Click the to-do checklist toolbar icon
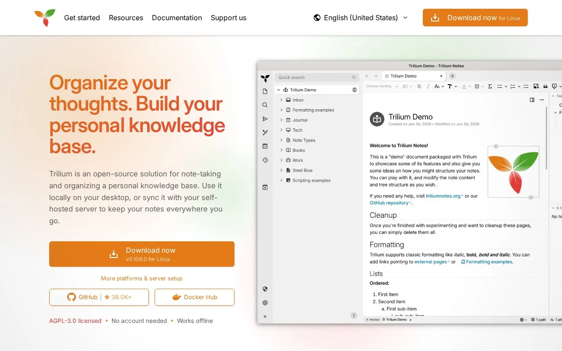 (x=526, y=86)
